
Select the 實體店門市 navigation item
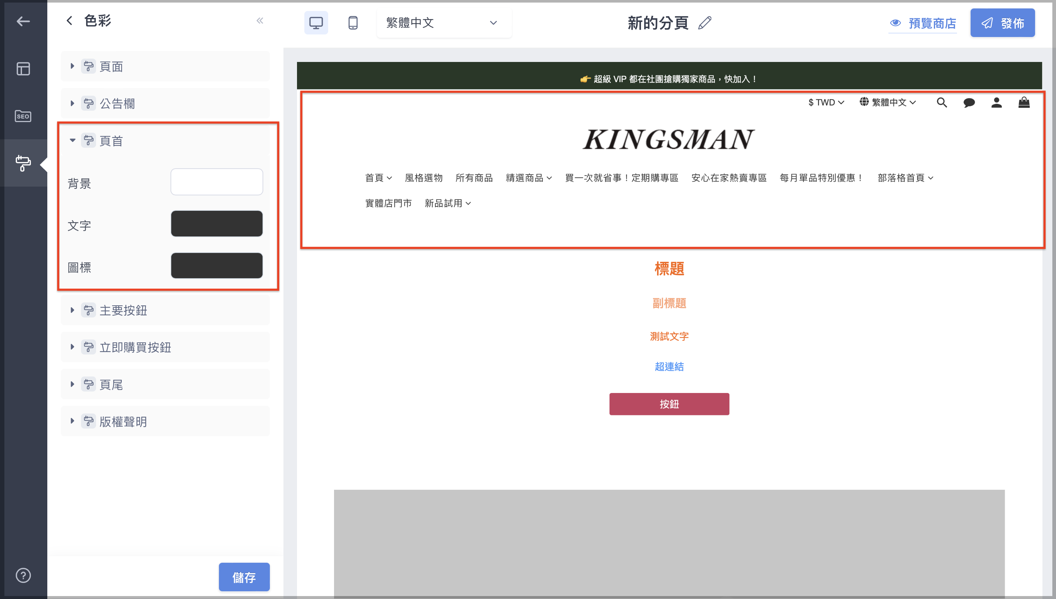(x=388, y=203)
